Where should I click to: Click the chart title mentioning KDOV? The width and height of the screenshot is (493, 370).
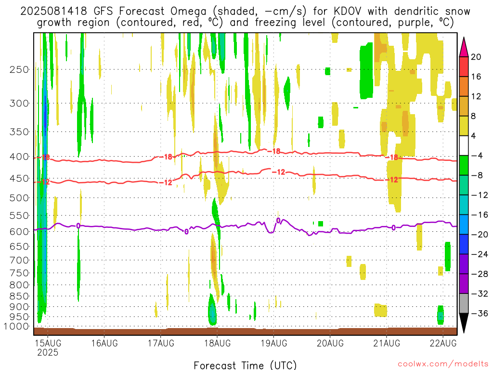pos(245,17)
